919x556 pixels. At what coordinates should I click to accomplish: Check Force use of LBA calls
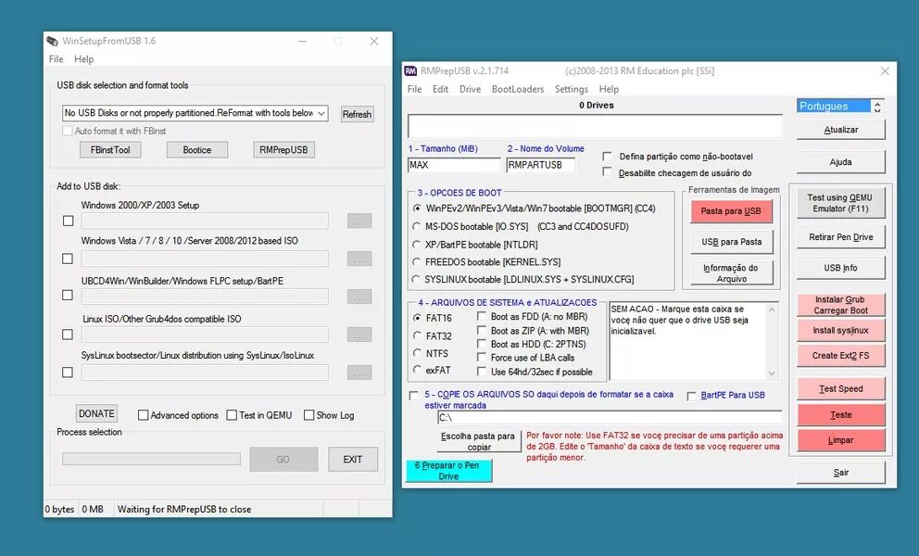click(481, 357)
